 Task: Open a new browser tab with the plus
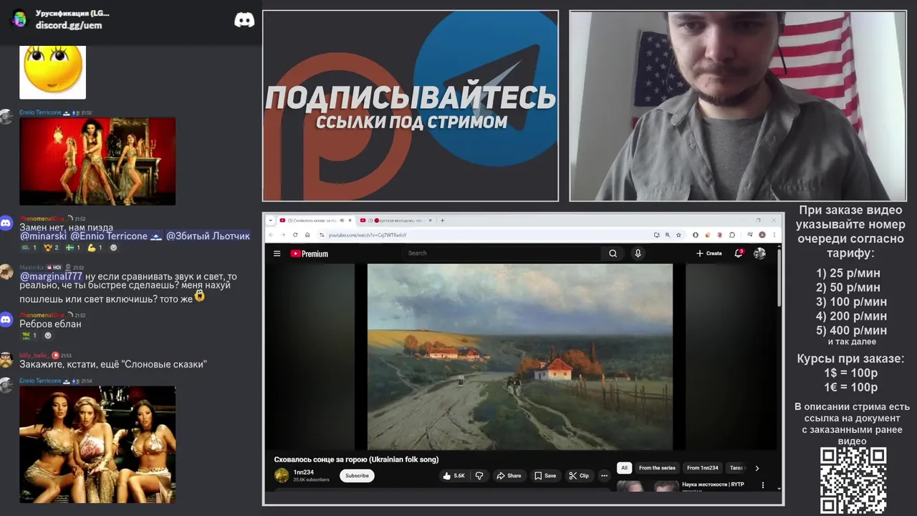pyautogui.click(x=442, y=220)
